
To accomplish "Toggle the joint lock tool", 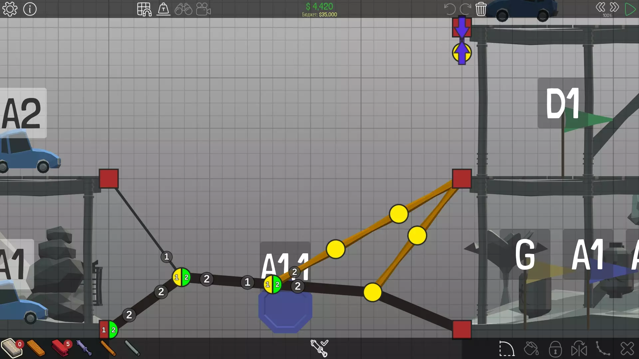I will click(555, 349).
